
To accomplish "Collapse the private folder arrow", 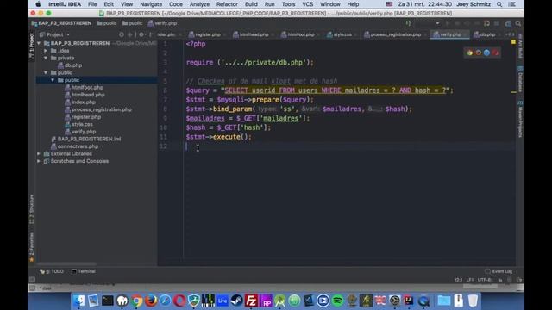I will click(46, 58).
